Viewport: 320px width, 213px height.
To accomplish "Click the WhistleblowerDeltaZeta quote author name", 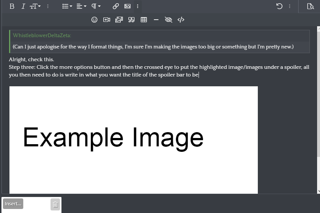I will (x=42, y=35).
